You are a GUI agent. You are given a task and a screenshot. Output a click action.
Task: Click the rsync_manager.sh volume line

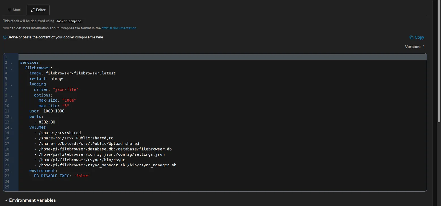[x=105, y=165]
